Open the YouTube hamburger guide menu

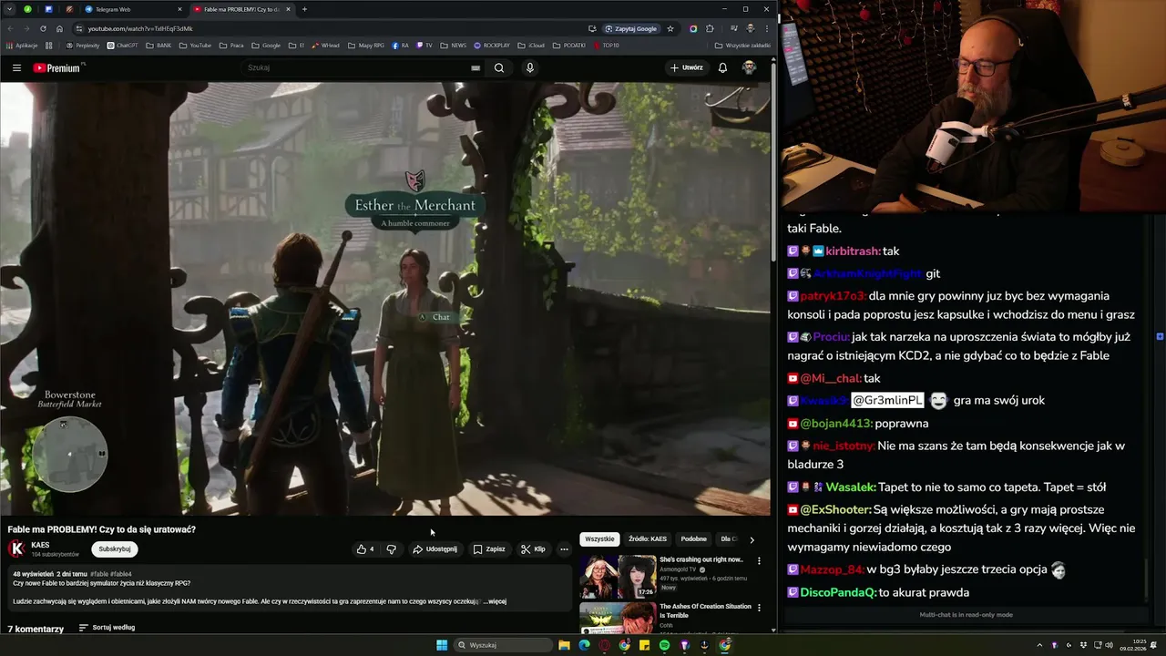(x=16, y=67)
